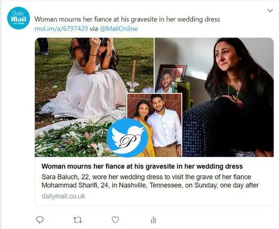This screenshot has height=229, width=279.
Task: Open the @MailOnline mention link
Action: (120, 29)
